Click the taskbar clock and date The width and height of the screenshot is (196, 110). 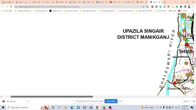coord(185,107)
